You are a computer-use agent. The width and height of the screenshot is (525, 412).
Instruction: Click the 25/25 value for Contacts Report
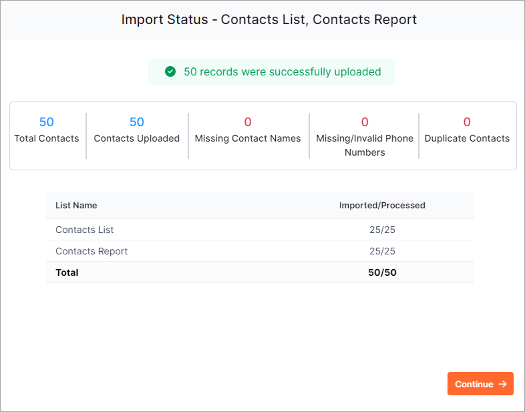(x=382, y=251)
